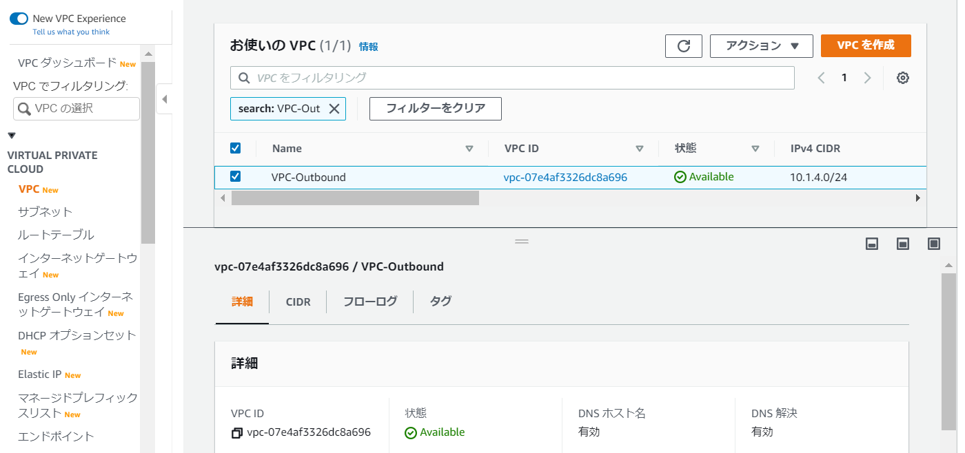
Task: Sort by the Name column arrow
Action: [x=469, y=149]
